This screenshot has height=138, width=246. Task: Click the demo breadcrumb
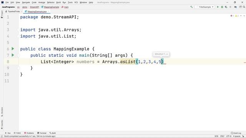[x=25, y=7]
